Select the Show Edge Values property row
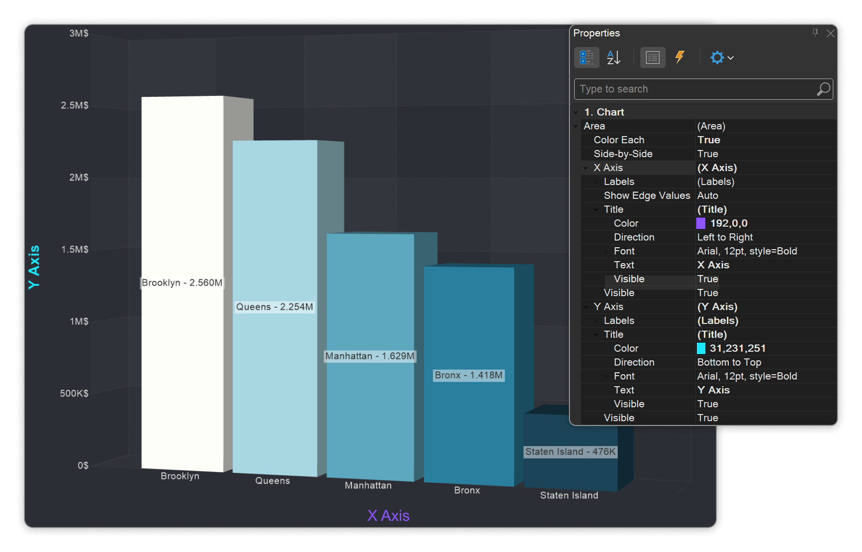 (x=709, y=195)
